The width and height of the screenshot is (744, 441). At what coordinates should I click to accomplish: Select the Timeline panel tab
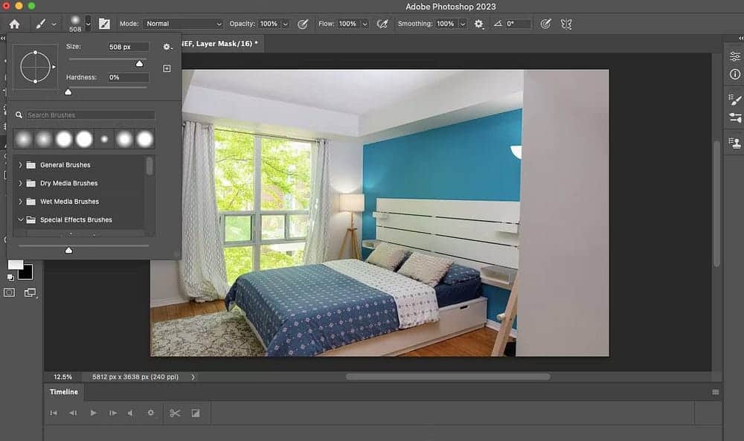click(64, 392)
